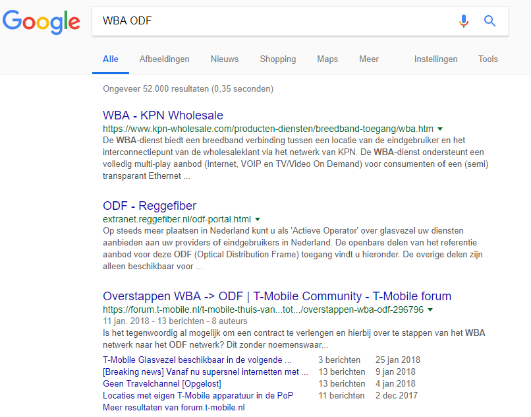This screenshot has height=417, width=531.
Task: Open the Maps tab
Action: 327,59
